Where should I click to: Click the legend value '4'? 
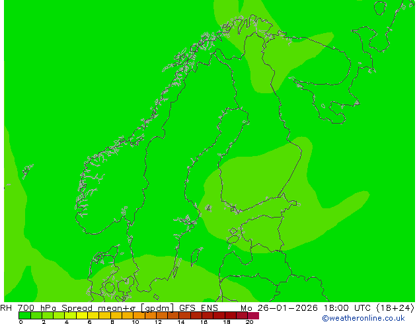[x=67, y=322]
